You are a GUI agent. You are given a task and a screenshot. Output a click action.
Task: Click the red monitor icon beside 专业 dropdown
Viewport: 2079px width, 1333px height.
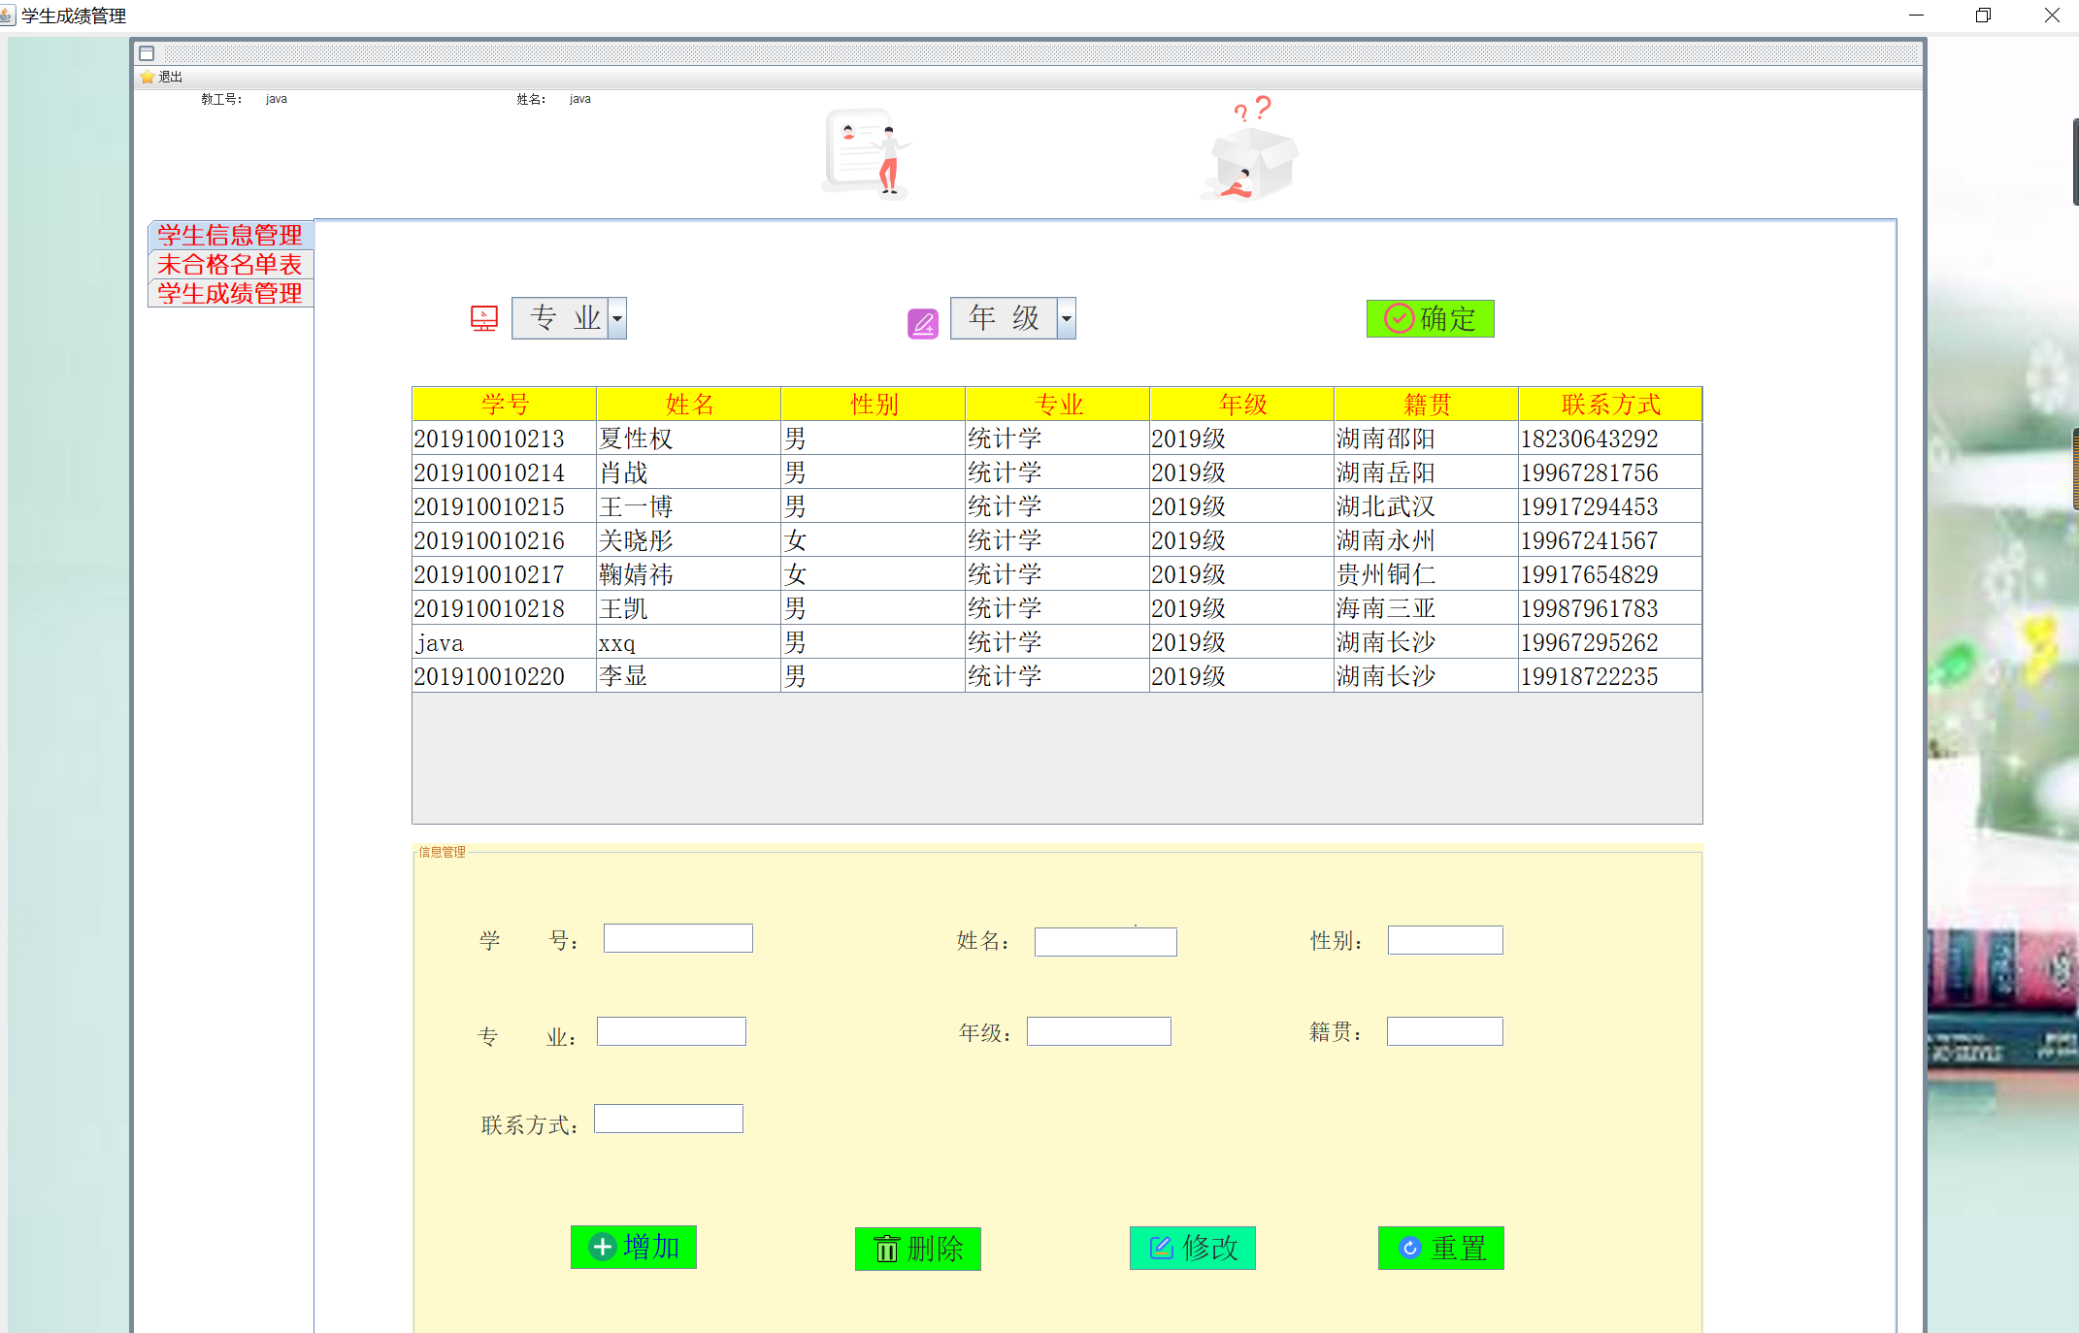click(484, 318)
